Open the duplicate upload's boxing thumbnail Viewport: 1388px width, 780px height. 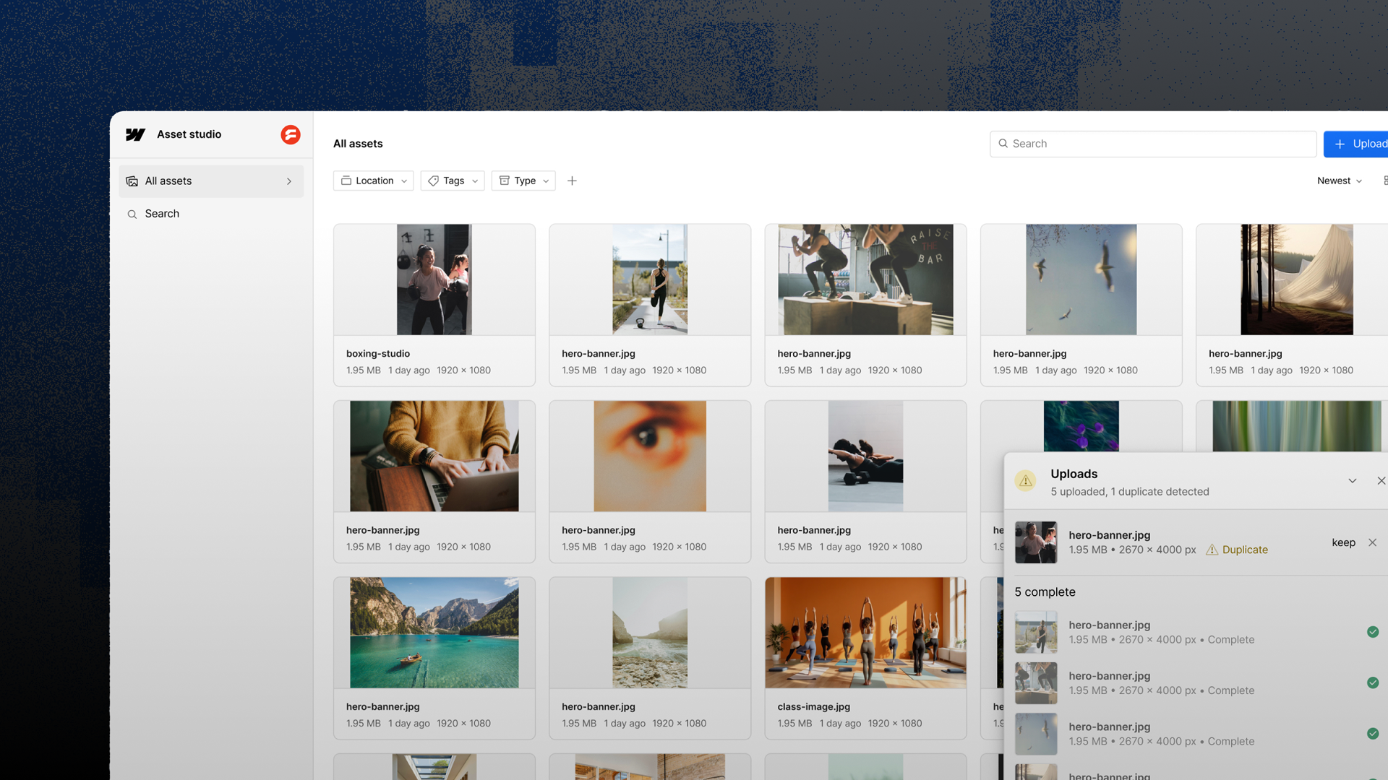point(1036,542)
